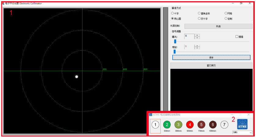
Task: Click the blue ATME logo icon
Action: [242, 124]
